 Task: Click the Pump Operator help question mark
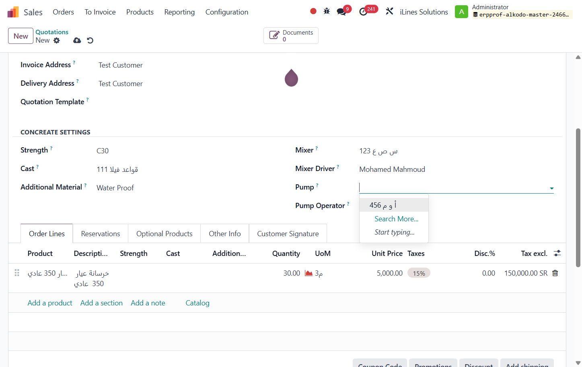[348, 204]
